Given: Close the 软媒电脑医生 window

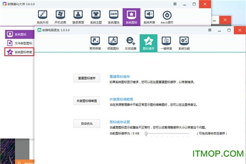Looking at the screenshot, I should (x=240, y=30).
